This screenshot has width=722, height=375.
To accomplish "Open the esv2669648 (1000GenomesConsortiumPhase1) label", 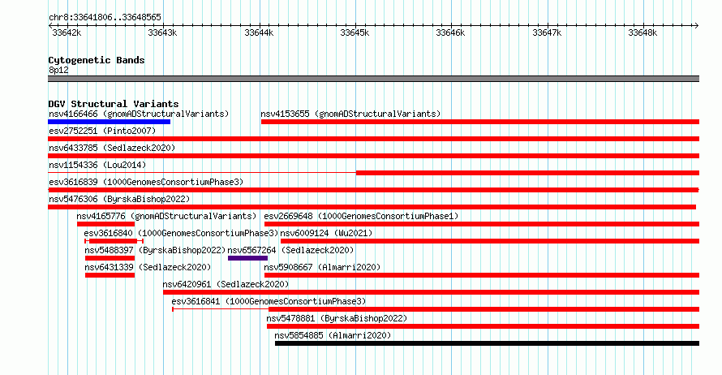I will pyautogui.click(x=361, y=216).
